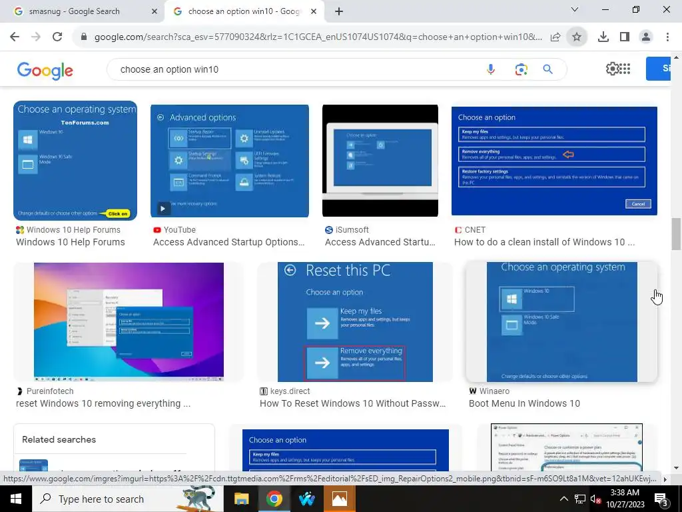Open the Power Options window thumbnail

point(567,447)
